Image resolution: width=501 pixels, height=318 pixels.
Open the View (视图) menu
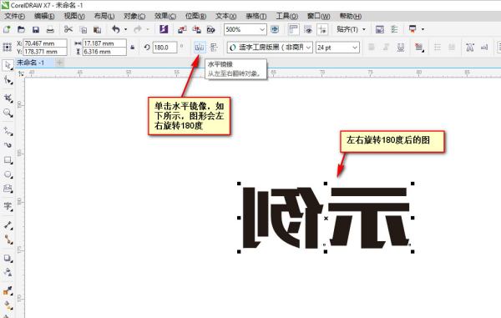pos(74,16)
